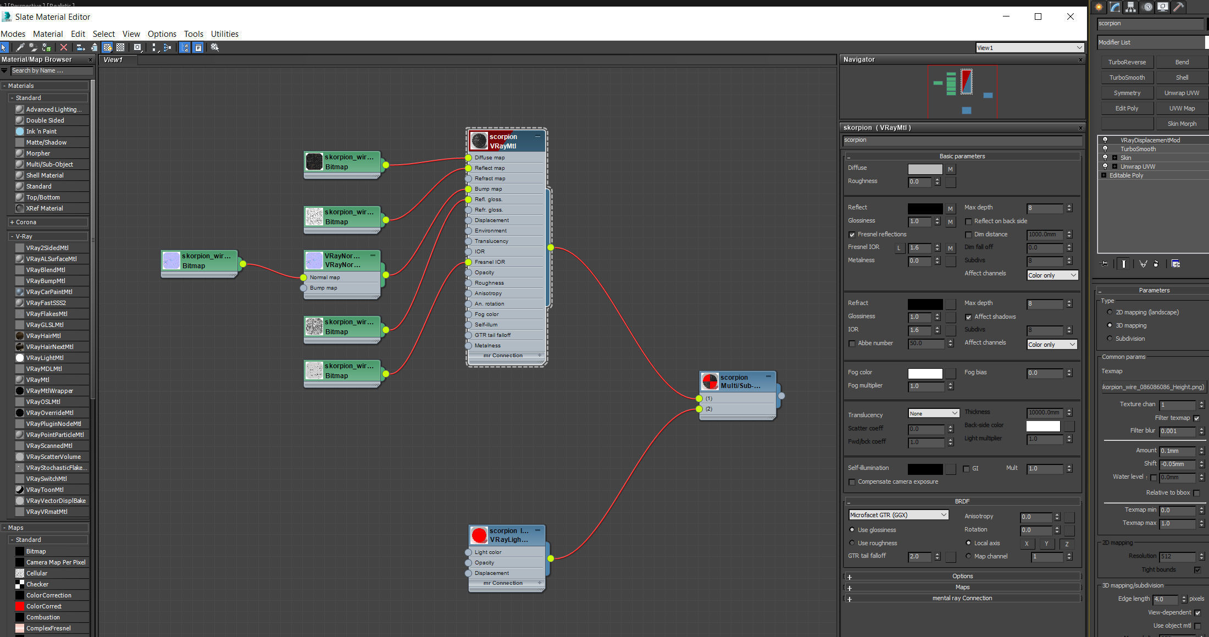Click Assign Material to Selection icon

point(47,48)
